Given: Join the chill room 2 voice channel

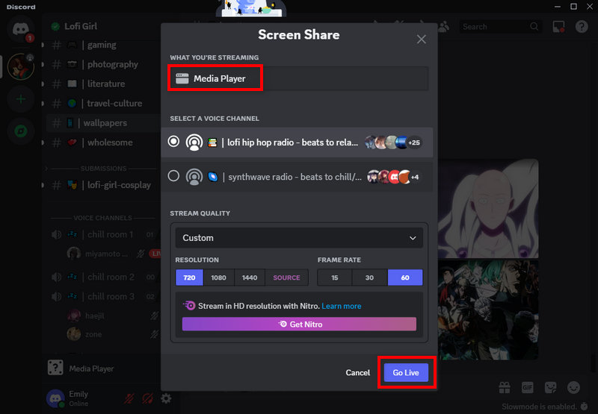Looking at the screenshot, I should tap(103, 277).
